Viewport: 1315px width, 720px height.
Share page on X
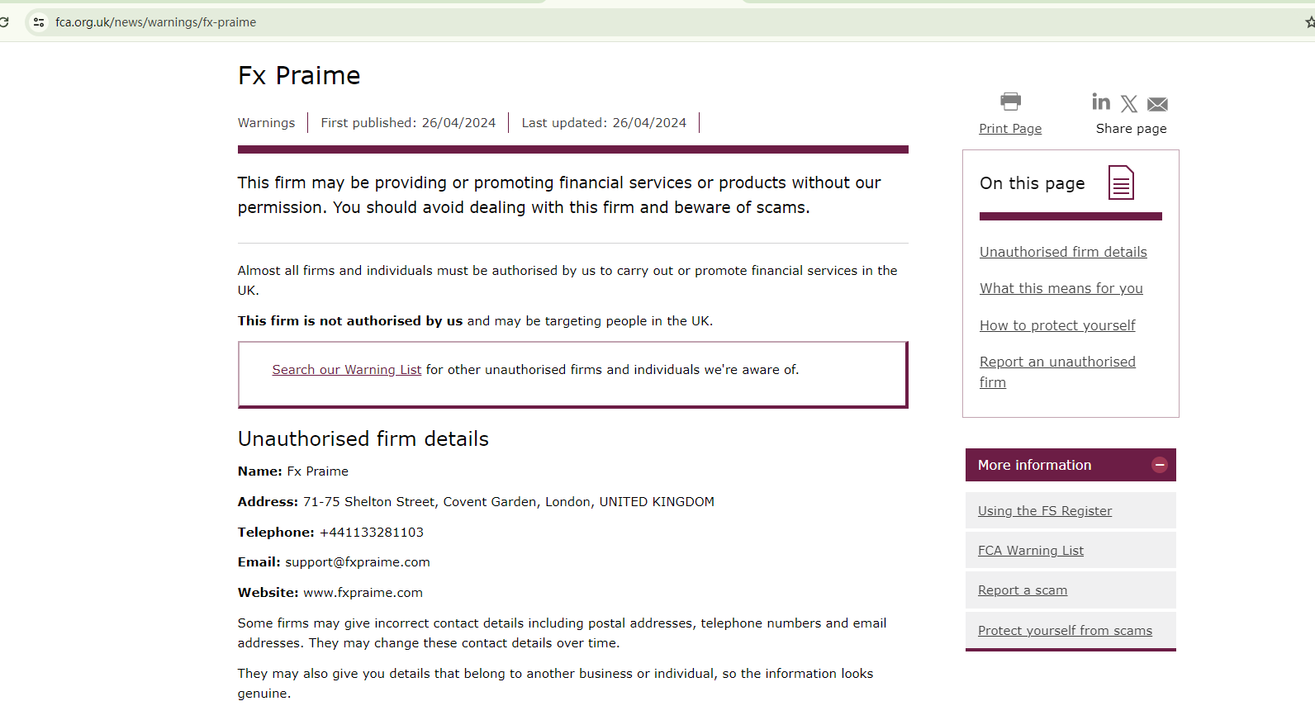tap(1129, 104)
